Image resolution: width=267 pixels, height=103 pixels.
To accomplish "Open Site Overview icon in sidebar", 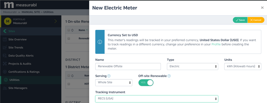I will tap(5, 39).
